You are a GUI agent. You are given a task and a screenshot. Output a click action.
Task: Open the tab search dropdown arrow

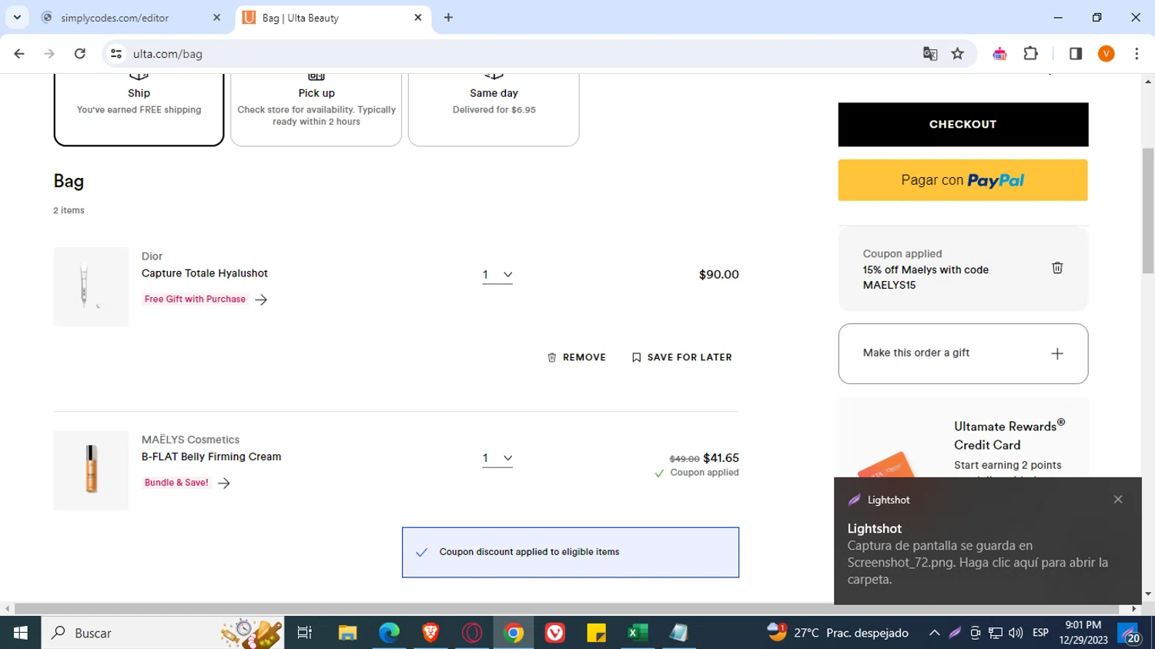pos(17,17)
